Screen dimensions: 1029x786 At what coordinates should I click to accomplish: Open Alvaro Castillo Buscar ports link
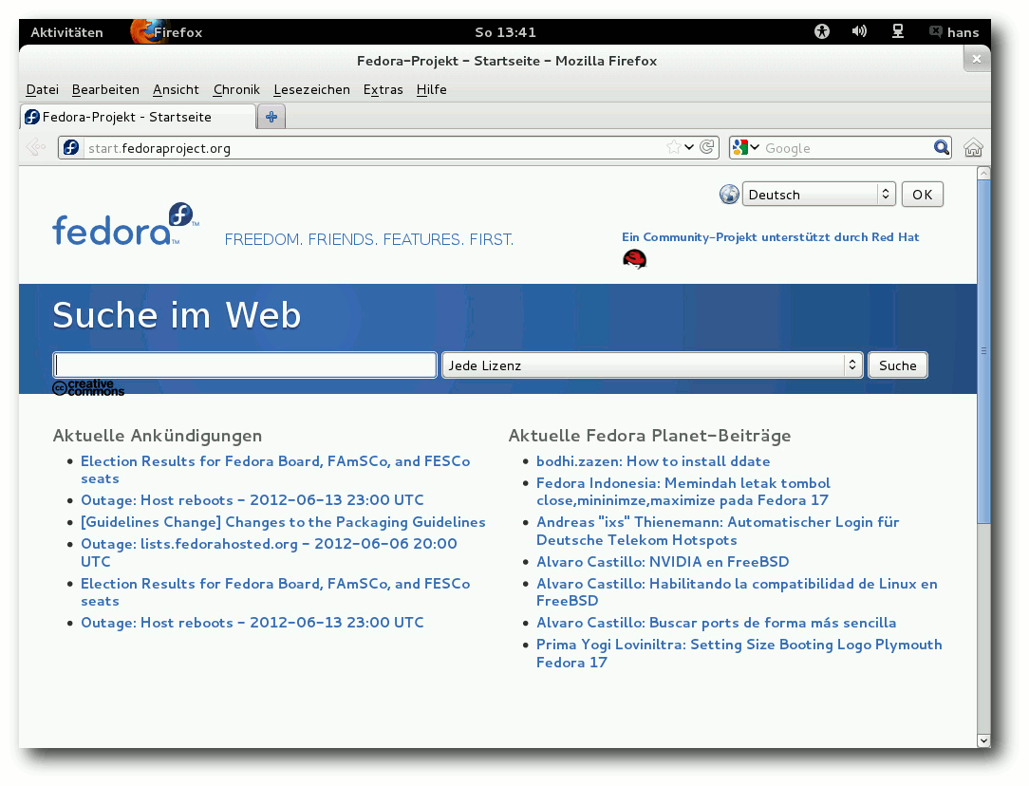716,623
